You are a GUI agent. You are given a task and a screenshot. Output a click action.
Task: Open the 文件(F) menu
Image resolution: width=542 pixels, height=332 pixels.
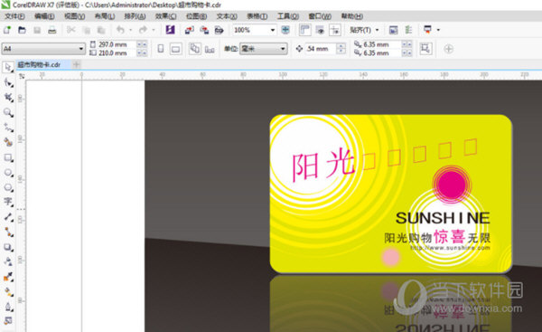[14, 16]
